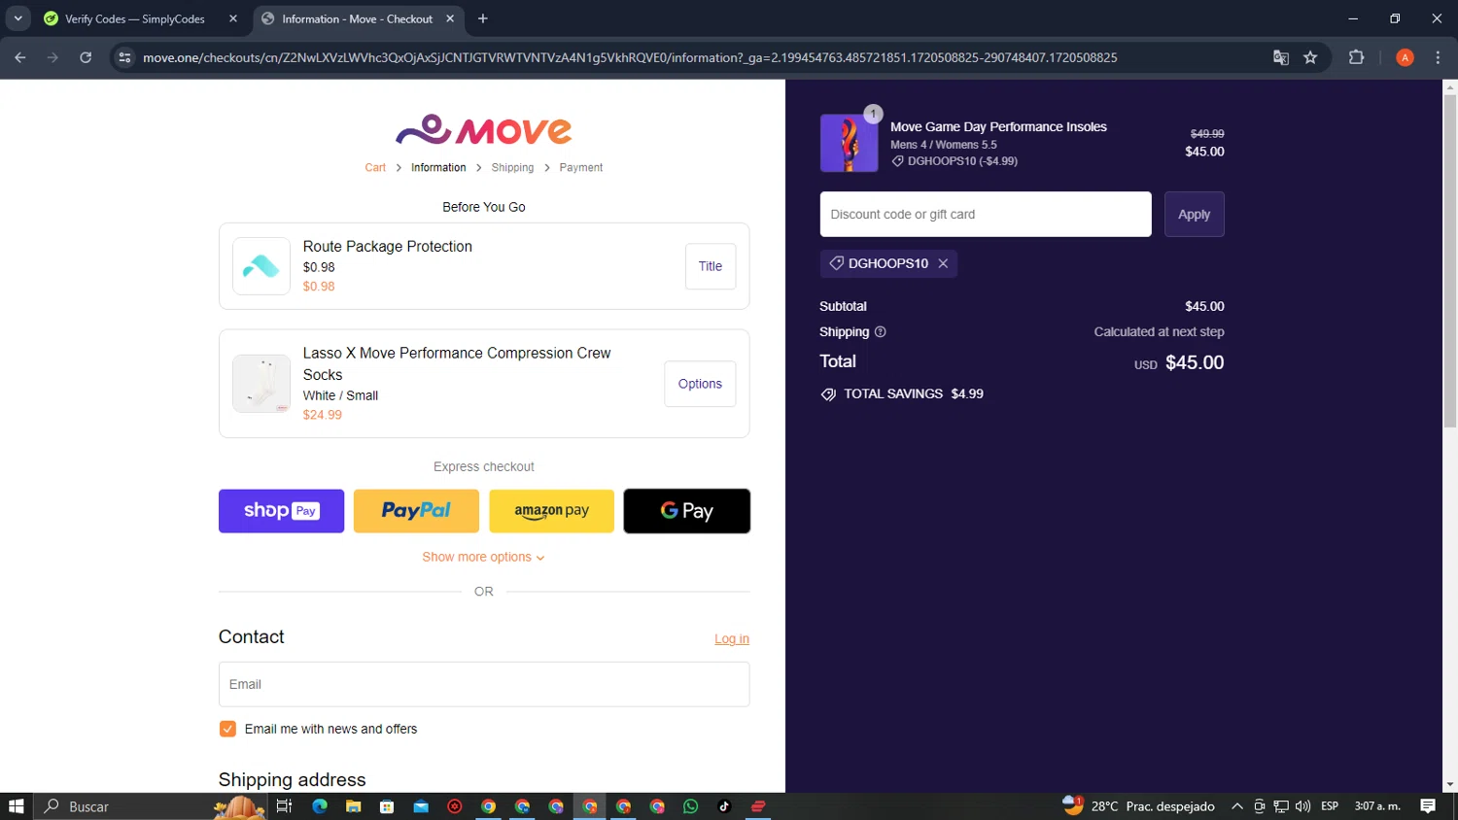Image resolution: width=1458 pixels, height=820 pixels.
Task: Pay with Google Pay express checkout
Action: coord(687,511)
